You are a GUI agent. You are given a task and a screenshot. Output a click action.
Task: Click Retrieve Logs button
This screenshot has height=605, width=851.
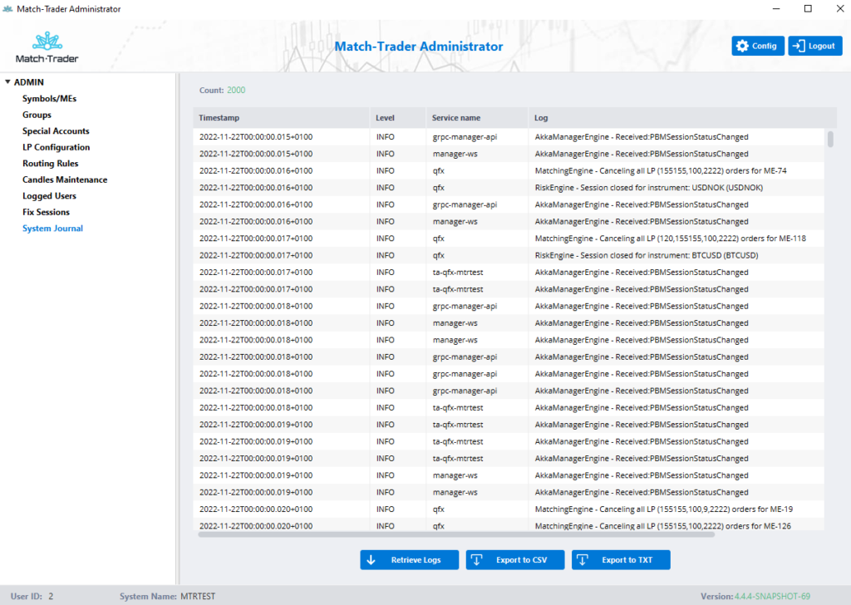409,560
